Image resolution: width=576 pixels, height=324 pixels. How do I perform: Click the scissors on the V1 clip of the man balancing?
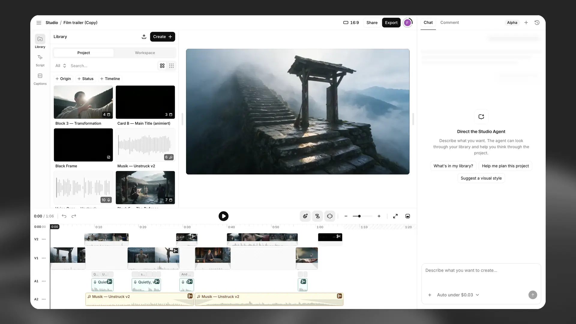coord(175,250)
